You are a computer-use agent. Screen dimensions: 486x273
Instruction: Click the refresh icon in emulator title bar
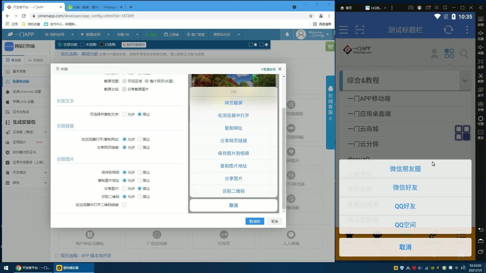(448, 30)
